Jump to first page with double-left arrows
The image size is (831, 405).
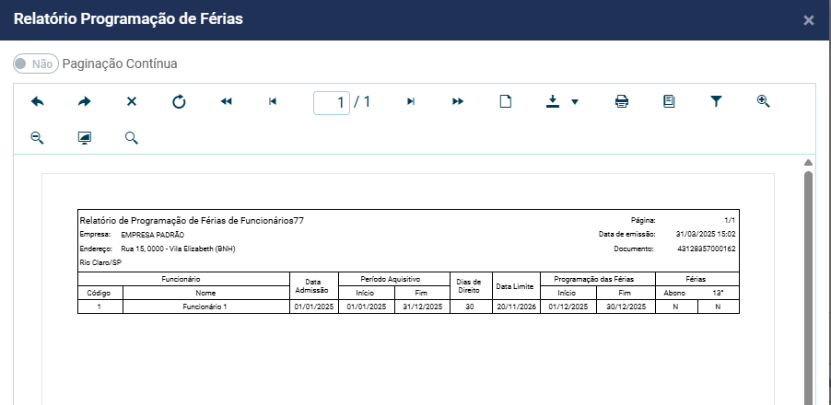coord(227,102)
